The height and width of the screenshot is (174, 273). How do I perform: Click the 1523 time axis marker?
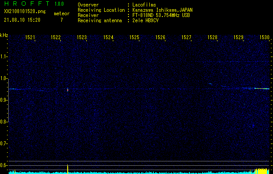(82, 37)
